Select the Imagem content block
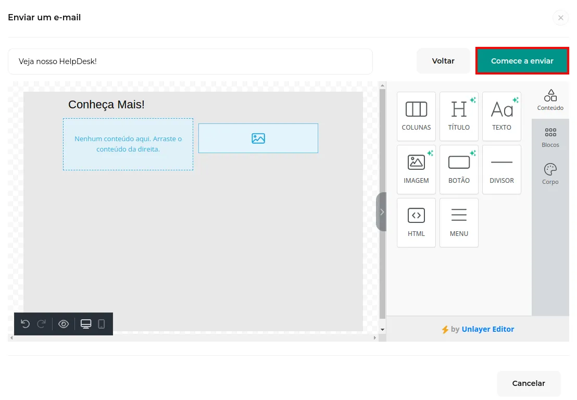577x400 pixels. [416, 169]
